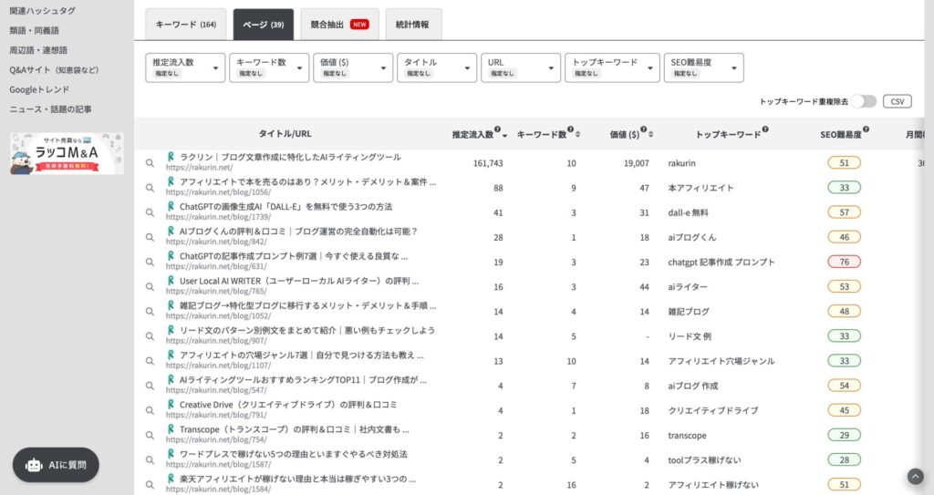Image resolution: width=934 pixels, height=495 pixels.
Task: Open the トップキーワード filter dropdown
Action: point(612,67)
